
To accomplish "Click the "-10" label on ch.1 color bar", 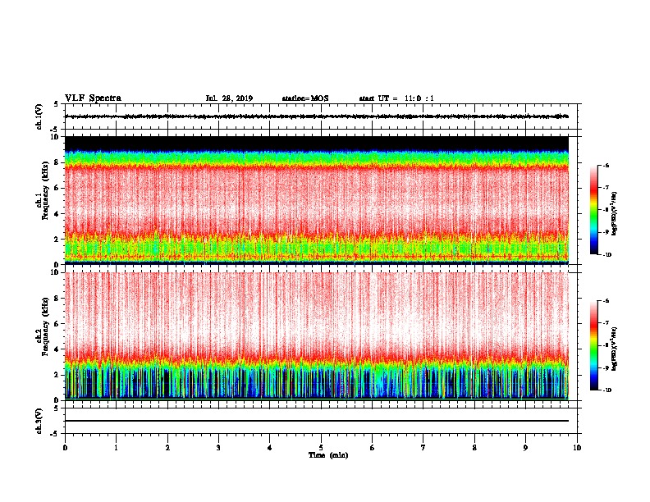I will coord(607,255).
